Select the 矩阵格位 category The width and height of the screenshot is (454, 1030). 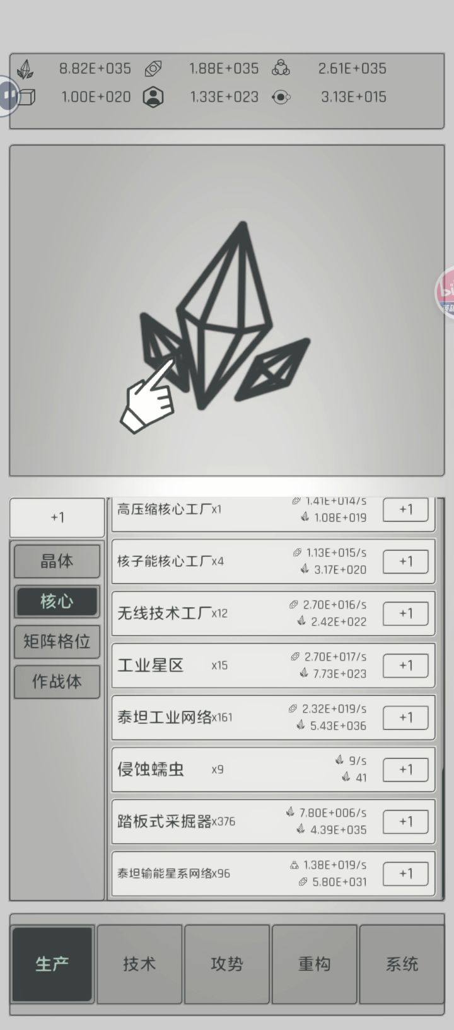coord(57,641)
